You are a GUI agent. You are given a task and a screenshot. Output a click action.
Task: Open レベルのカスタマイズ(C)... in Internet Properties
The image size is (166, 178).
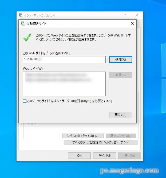click(83, 136)
